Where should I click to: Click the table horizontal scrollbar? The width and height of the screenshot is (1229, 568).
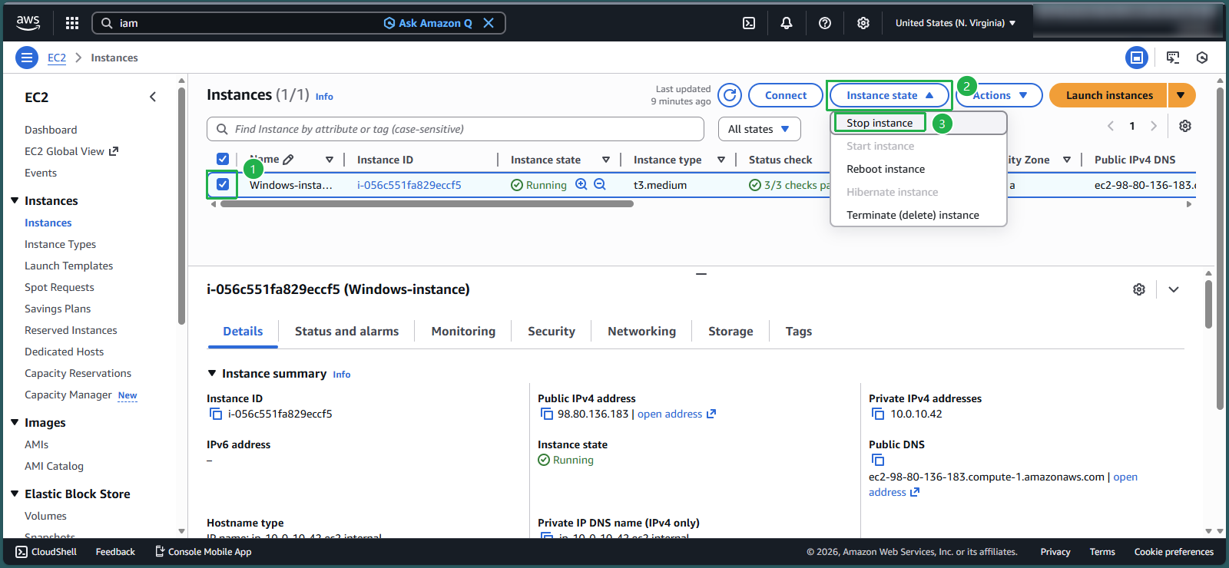(x=426, y=204)
